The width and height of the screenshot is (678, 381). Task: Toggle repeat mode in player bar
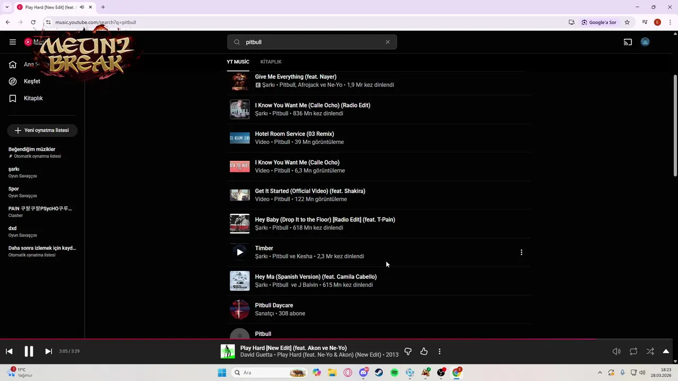[x=634, y=351]
